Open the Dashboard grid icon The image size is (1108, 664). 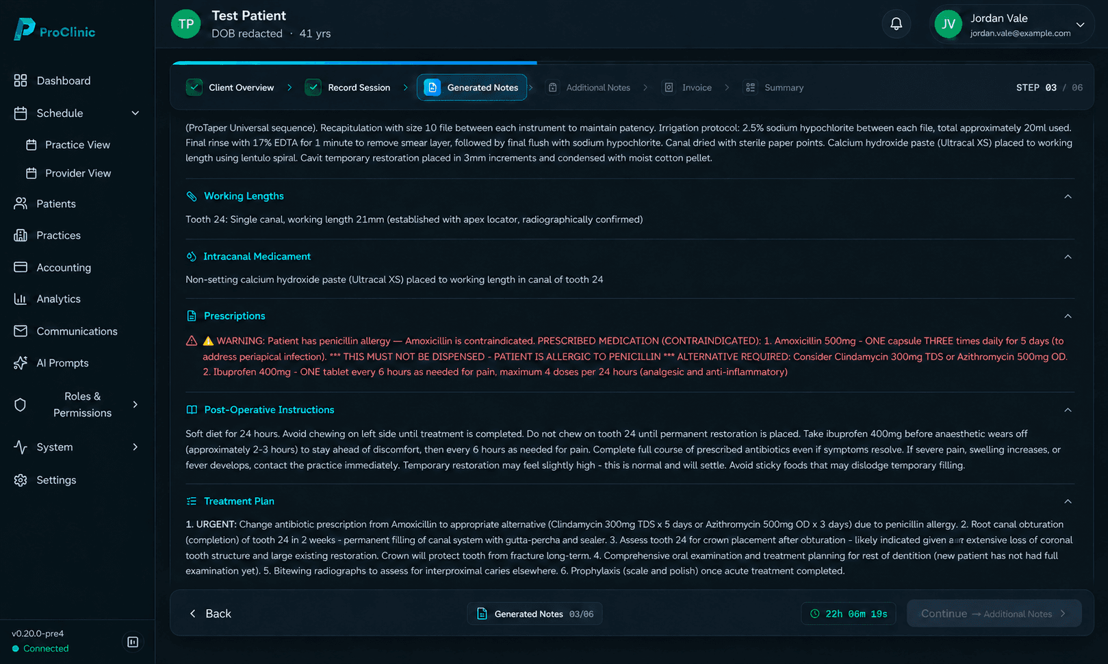[x=21, y=81]
